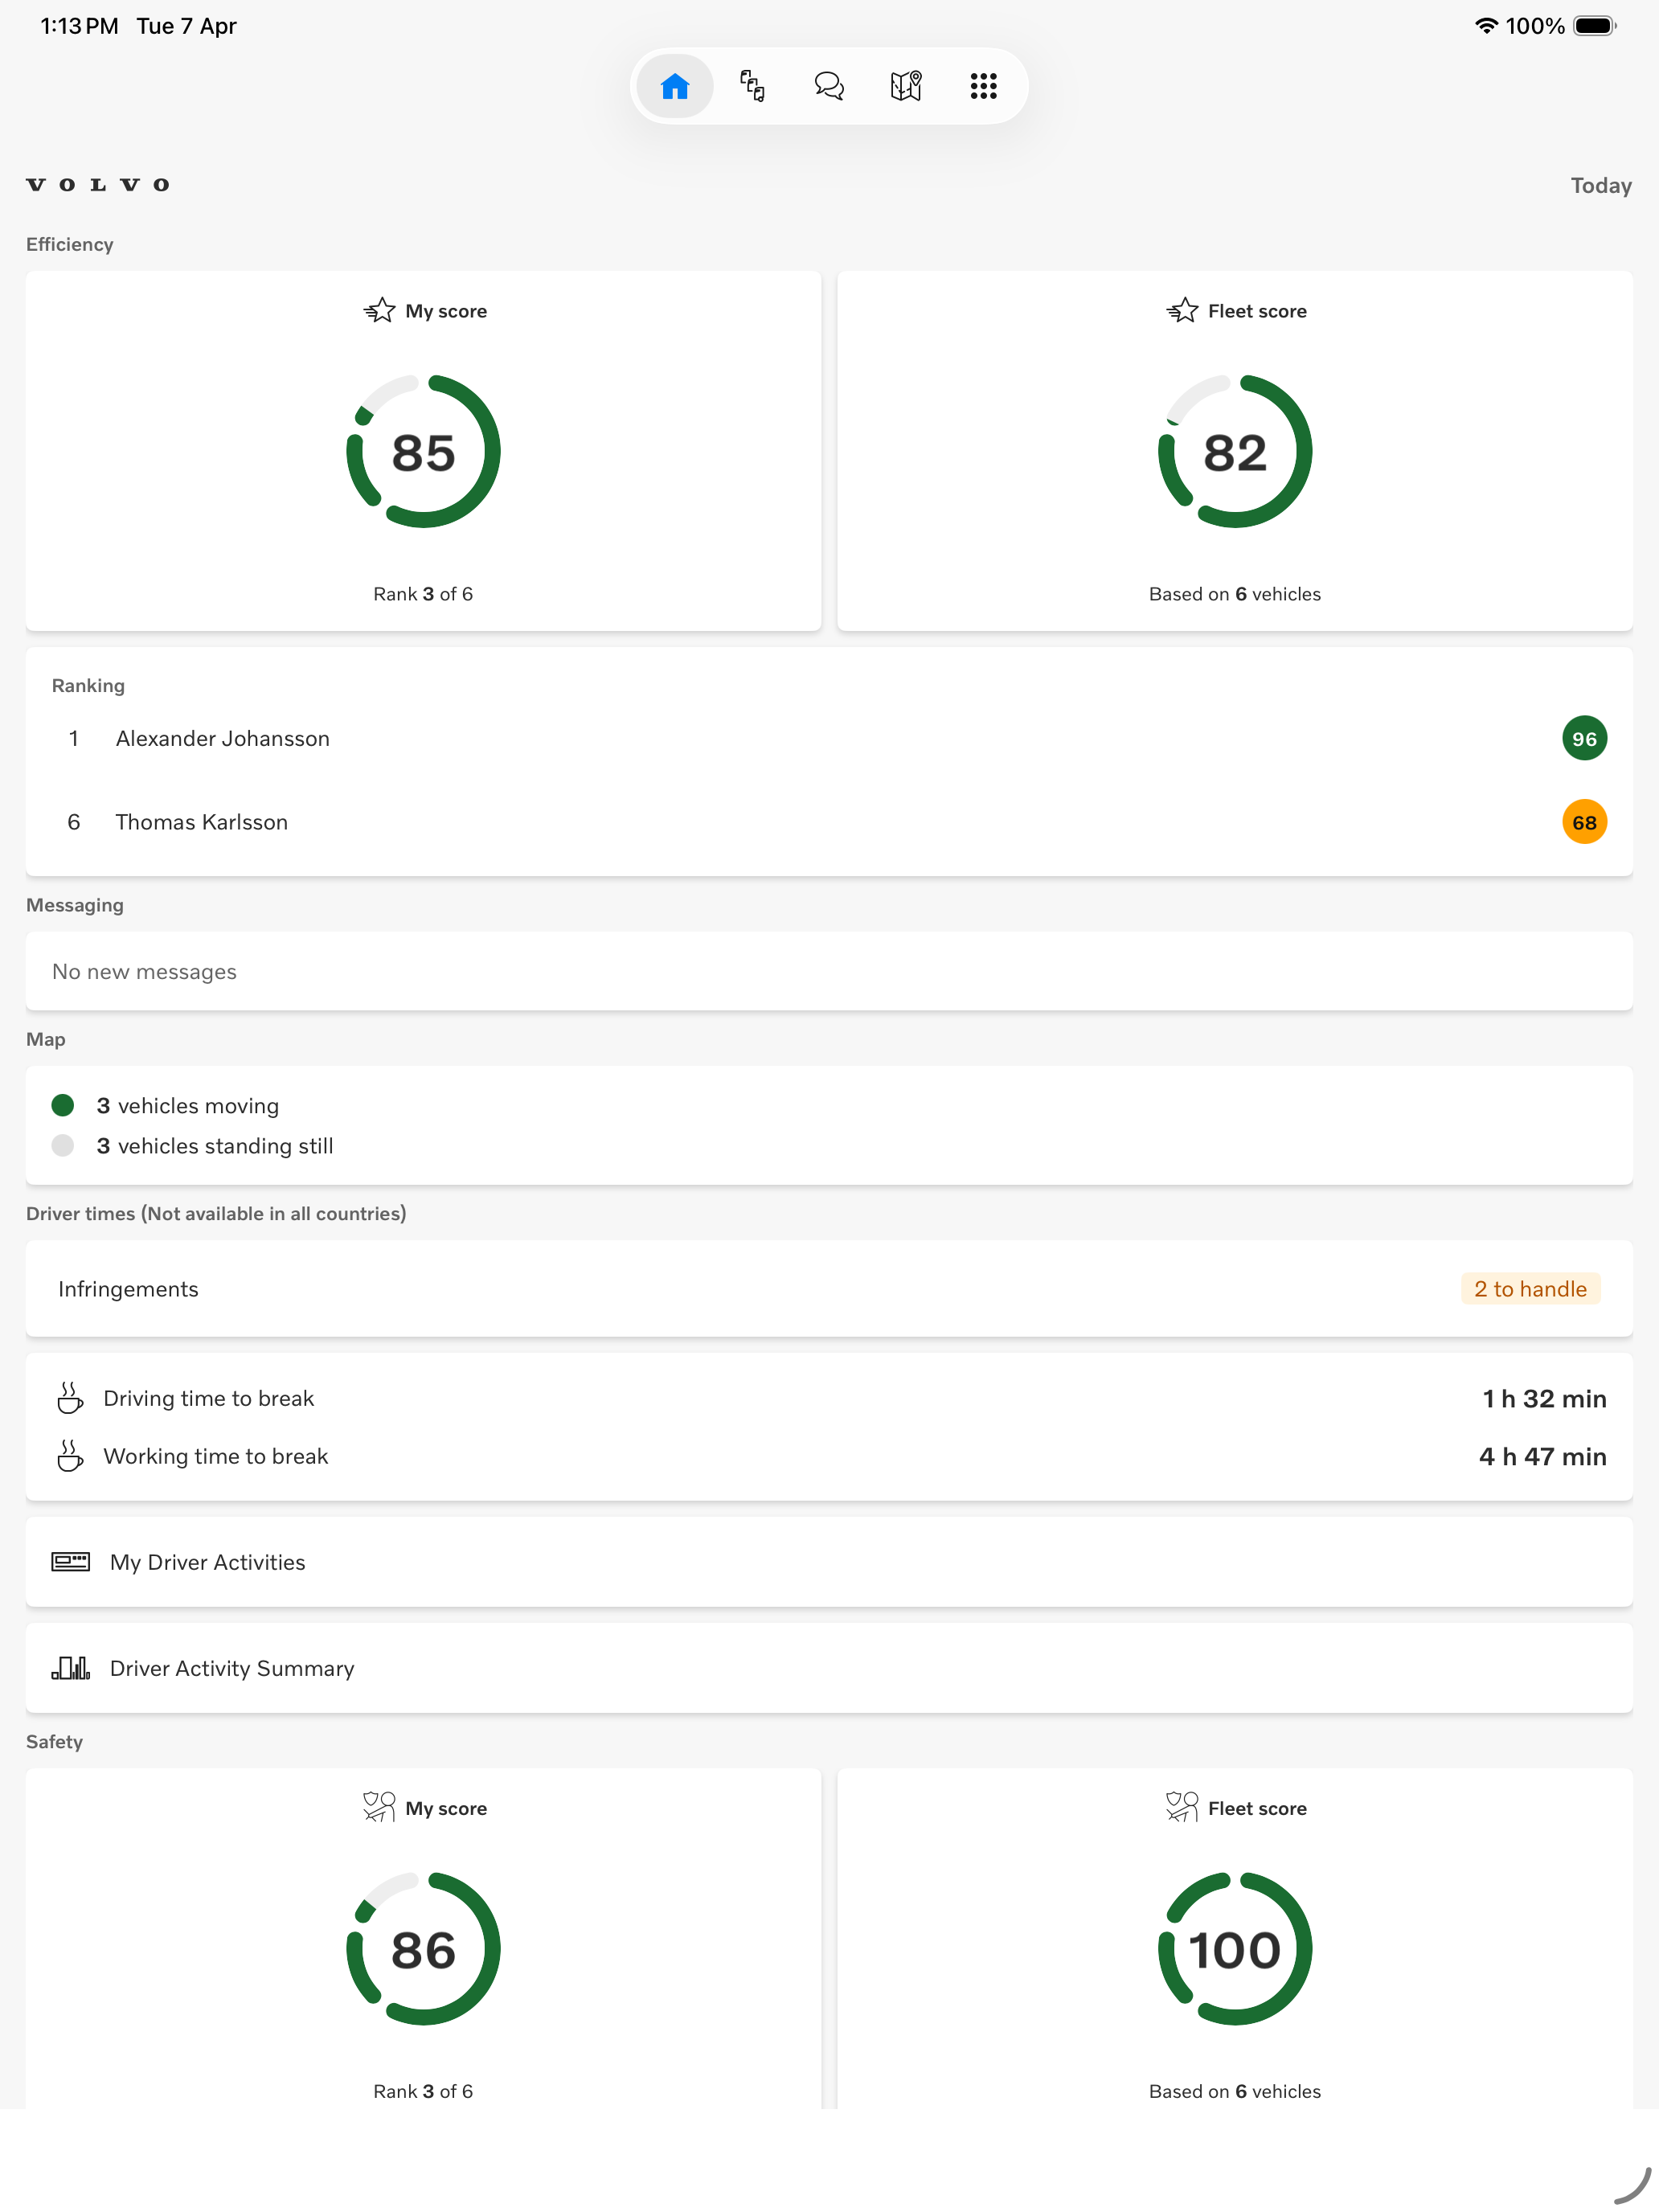Open the vehicle transfer icon in navigation
The height and width of the screenshot is (2212, 1659).
pyautogui.click(x=752, y=86)
